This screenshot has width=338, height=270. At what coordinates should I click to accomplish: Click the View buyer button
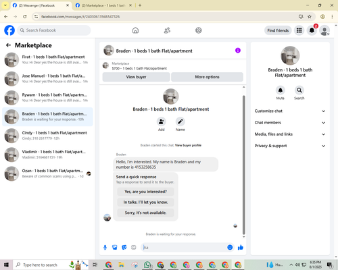pos(136,77)
